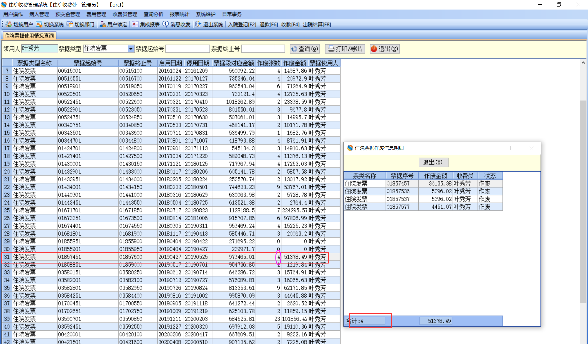Click the 用户锁定 user lock icon
588x344 pixels.
pos(103,24)
